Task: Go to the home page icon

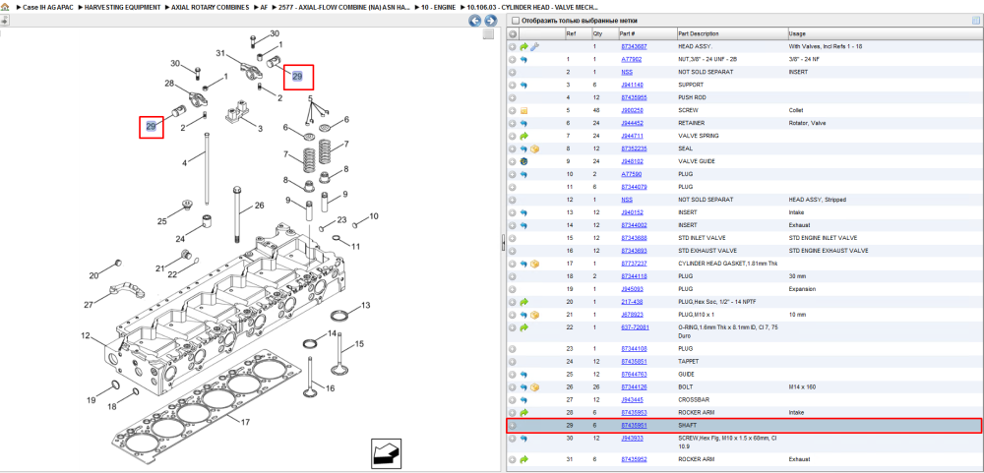Action: pos(5,7)
